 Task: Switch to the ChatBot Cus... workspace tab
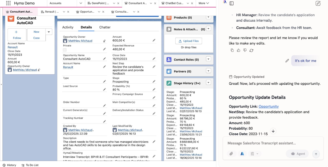point(174,3)
